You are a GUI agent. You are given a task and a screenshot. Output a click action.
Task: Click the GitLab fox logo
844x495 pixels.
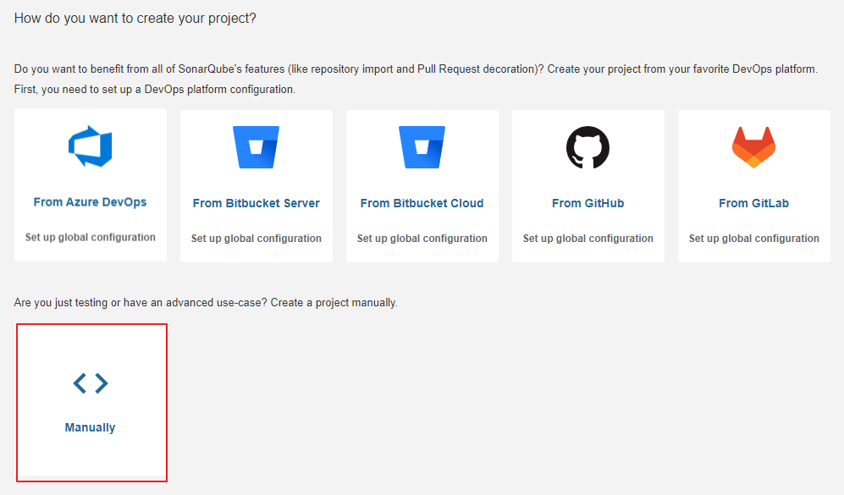753,148
